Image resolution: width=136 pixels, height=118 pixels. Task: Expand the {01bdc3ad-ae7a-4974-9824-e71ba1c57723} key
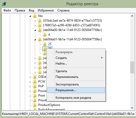(35, 21)
